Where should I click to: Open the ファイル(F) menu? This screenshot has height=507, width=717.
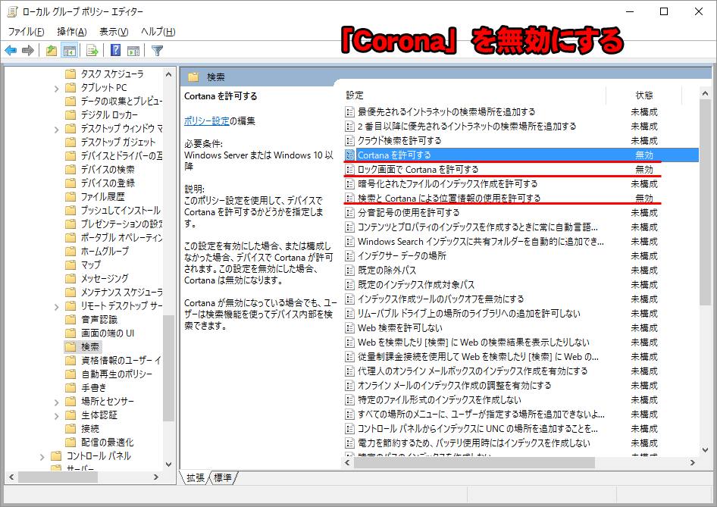[x=26, y=32]
